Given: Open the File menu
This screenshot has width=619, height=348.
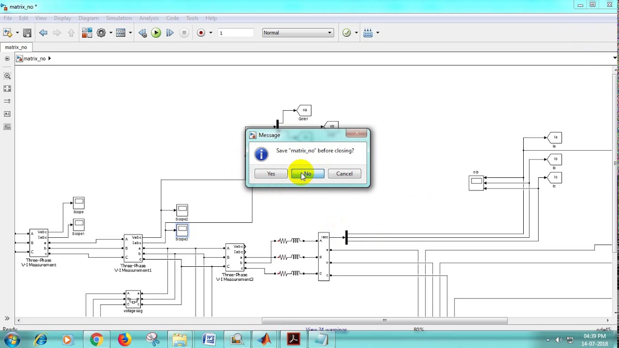Looking at the screenshot, I should click(x=8, y=18).
